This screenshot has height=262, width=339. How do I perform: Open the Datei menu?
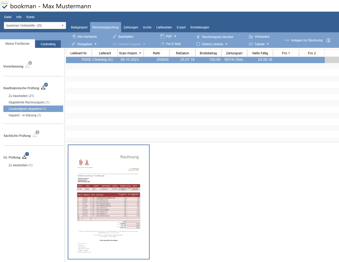8,17
